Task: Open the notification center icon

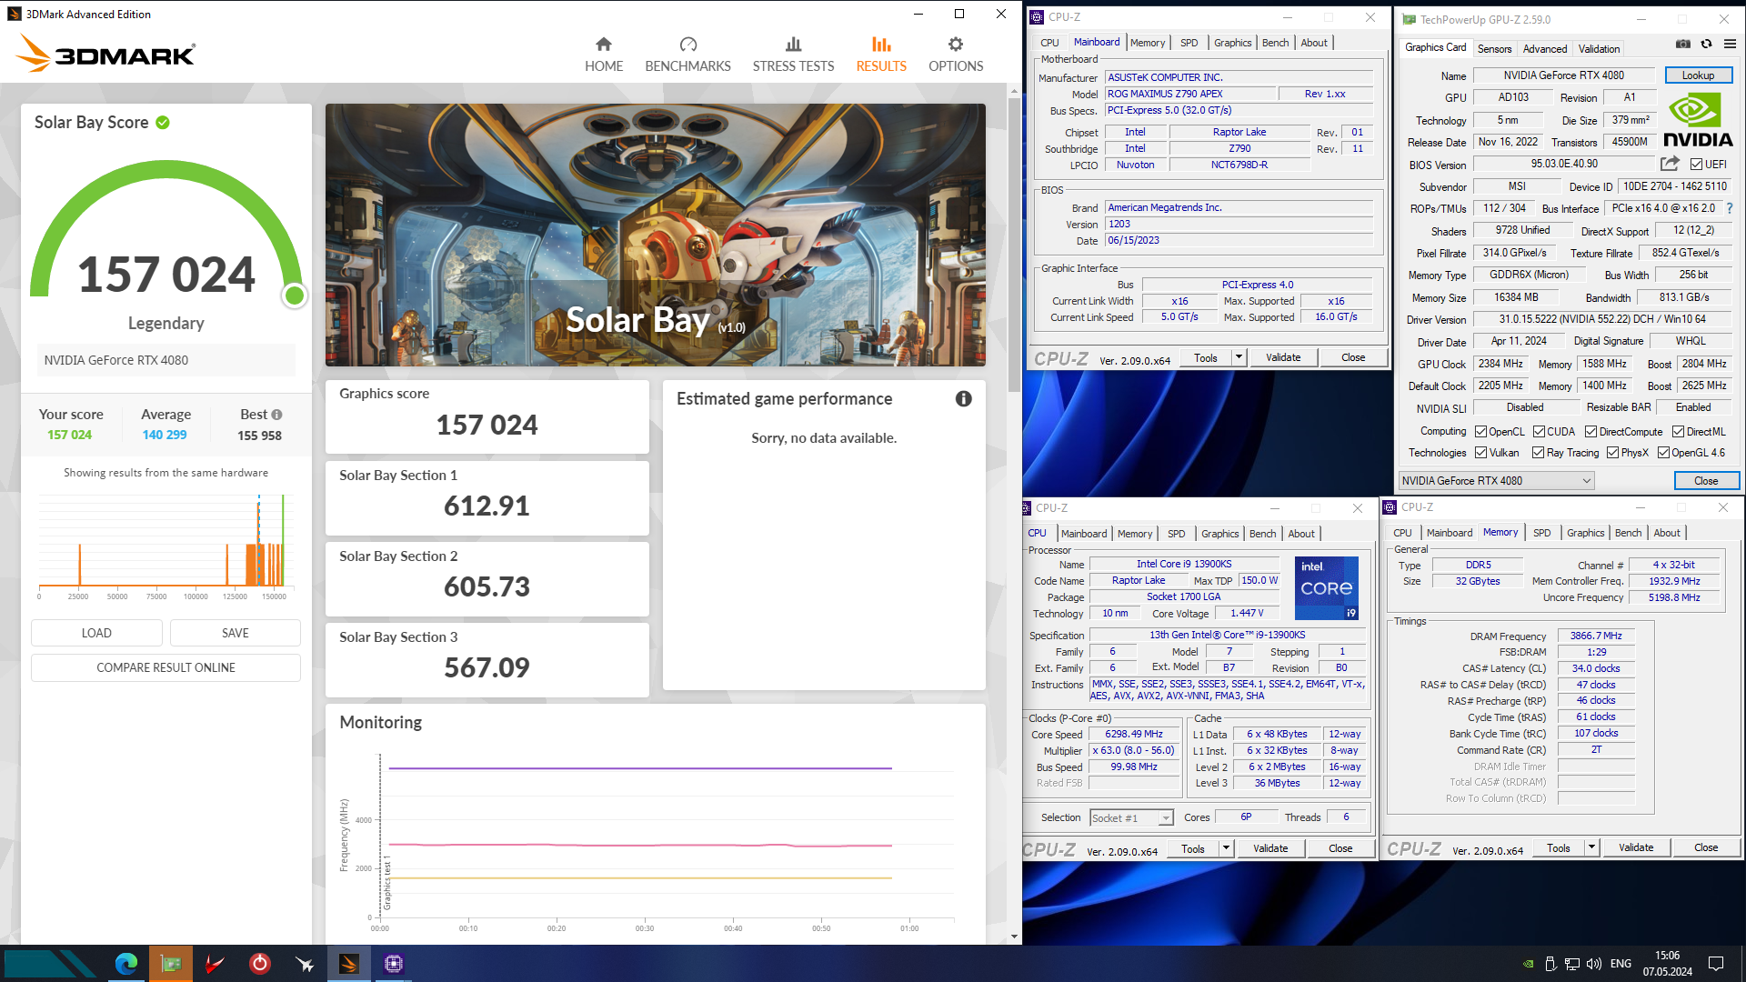Action: point(1716,964)
